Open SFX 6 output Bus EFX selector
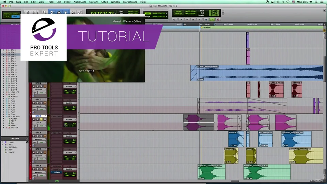Image resolution: width=327 pixels, height=184 pixels. [x=70, y=136]
